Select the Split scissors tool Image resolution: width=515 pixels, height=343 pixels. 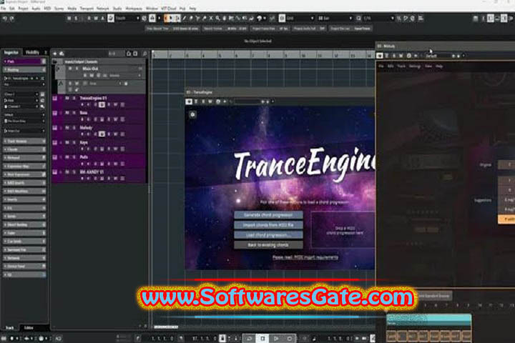(197, 18)
